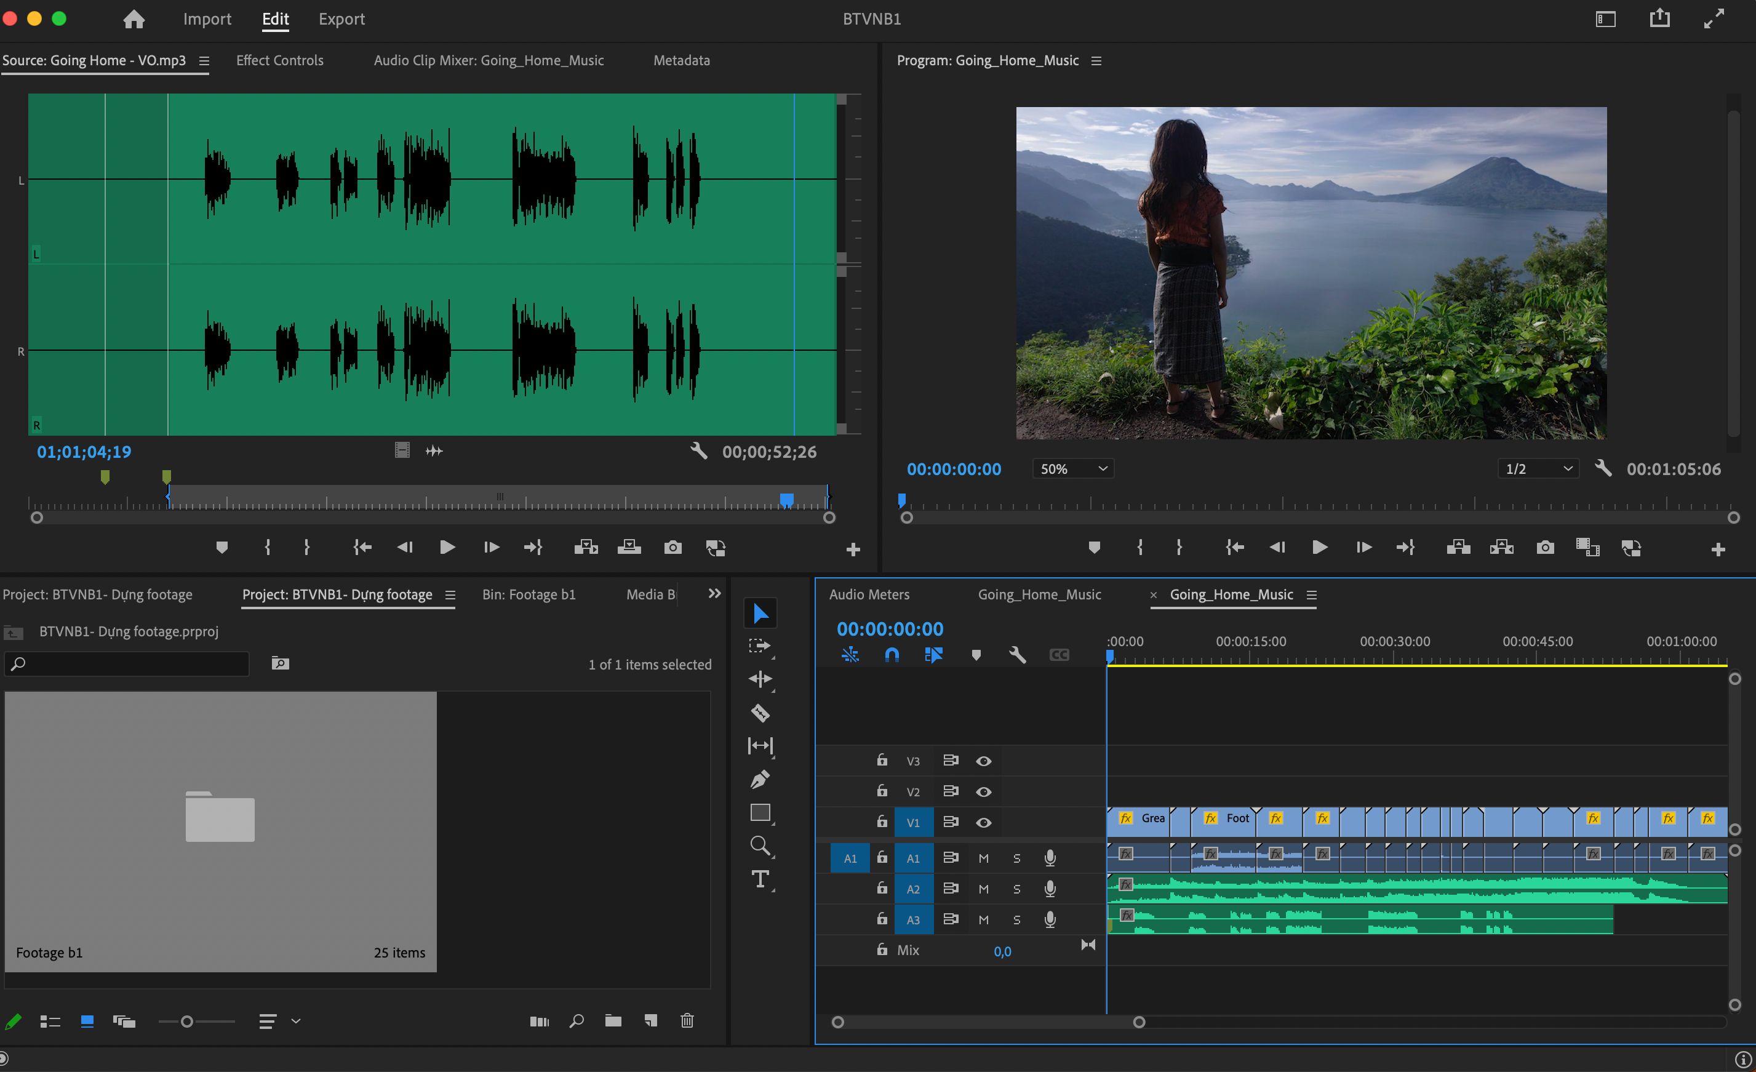Expand the hidden panel tabs chevron

[714, 594]
